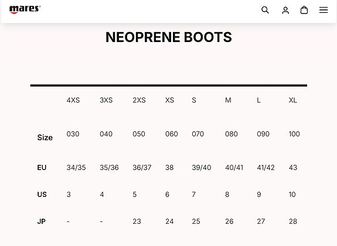Open the shopping bag cart icon
The image size is (337, 246).
(304, 10)
